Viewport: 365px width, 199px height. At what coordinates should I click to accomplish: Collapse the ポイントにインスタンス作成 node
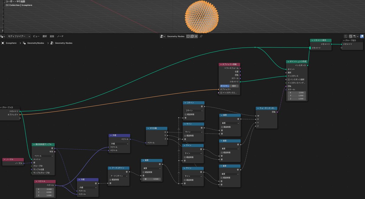[x=288, y=62]
